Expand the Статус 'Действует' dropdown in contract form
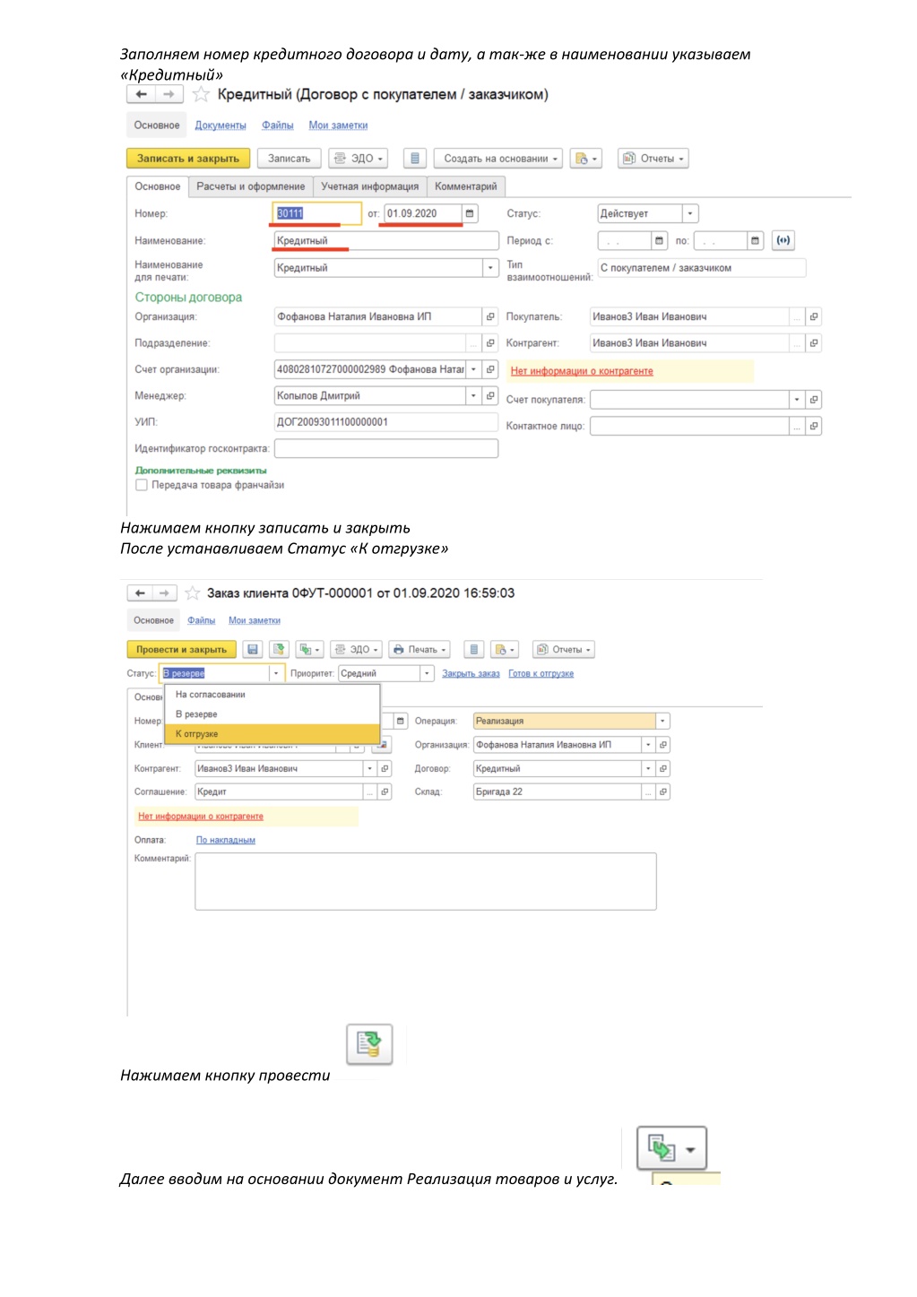 click(690, 213)
